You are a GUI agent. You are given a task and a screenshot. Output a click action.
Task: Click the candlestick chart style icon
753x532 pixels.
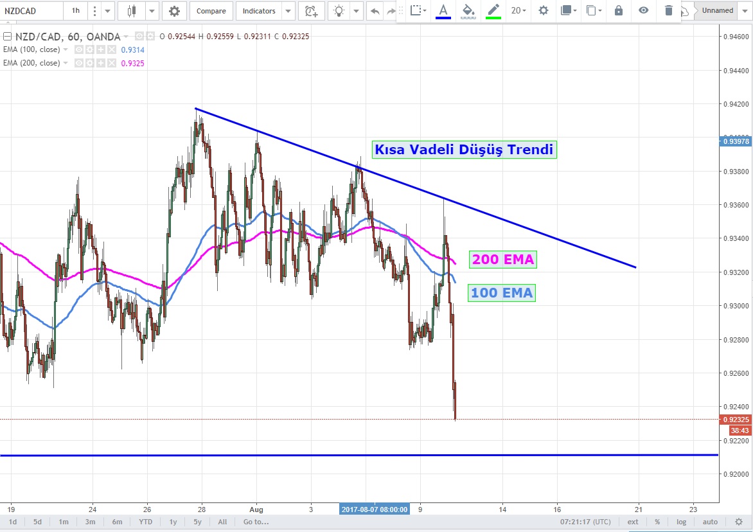tap(132, 11)
